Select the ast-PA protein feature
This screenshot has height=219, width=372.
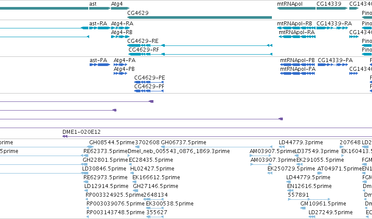click(100, 65)
